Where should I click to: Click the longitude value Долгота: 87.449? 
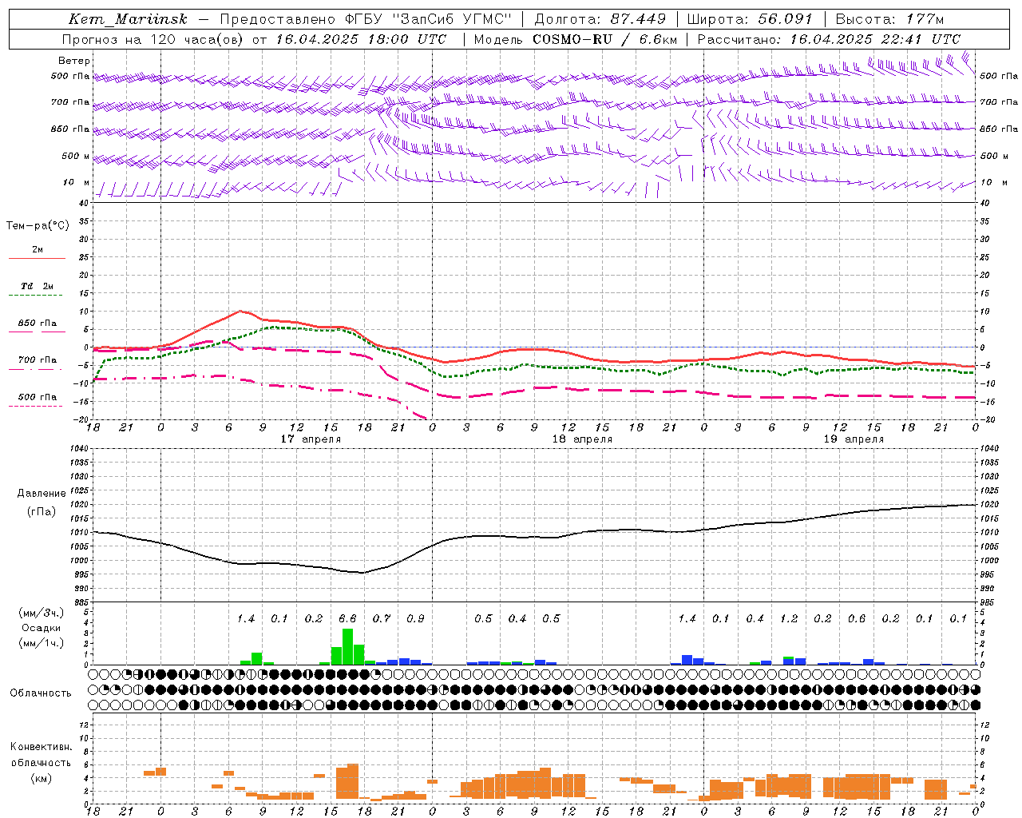600,19
